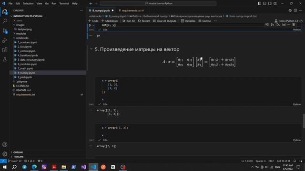Open Microsoft Edge from the taskbar

34,167
